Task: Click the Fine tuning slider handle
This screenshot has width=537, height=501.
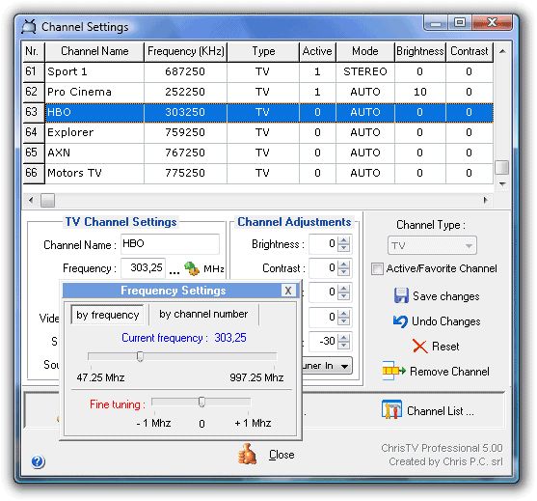Action: (x=201, y=402)
